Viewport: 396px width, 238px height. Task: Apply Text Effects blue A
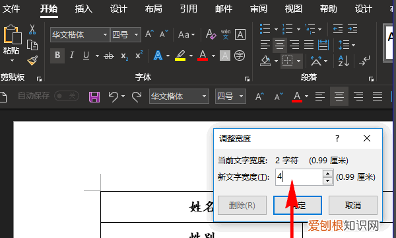pyautogui.click(x=158, y=55)
